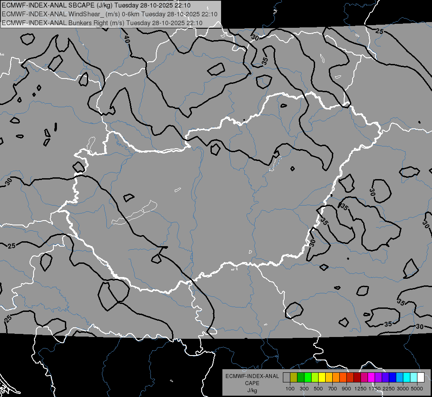Click the legend tick label 5000
This screenshot has height=397, width=432.
(x=417, y=389)
